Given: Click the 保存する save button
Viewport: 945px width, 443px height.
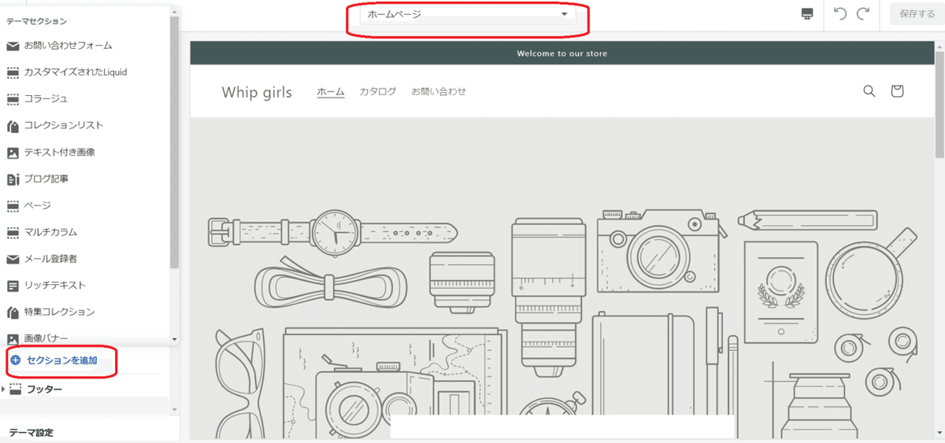Looking at the screenshot, I should [917, 14].
